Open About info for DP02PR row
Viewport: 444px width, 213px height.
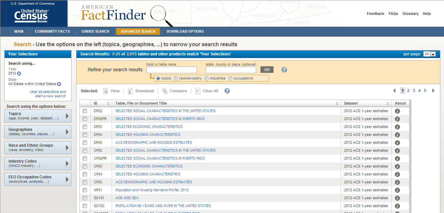tap(397, 119)
